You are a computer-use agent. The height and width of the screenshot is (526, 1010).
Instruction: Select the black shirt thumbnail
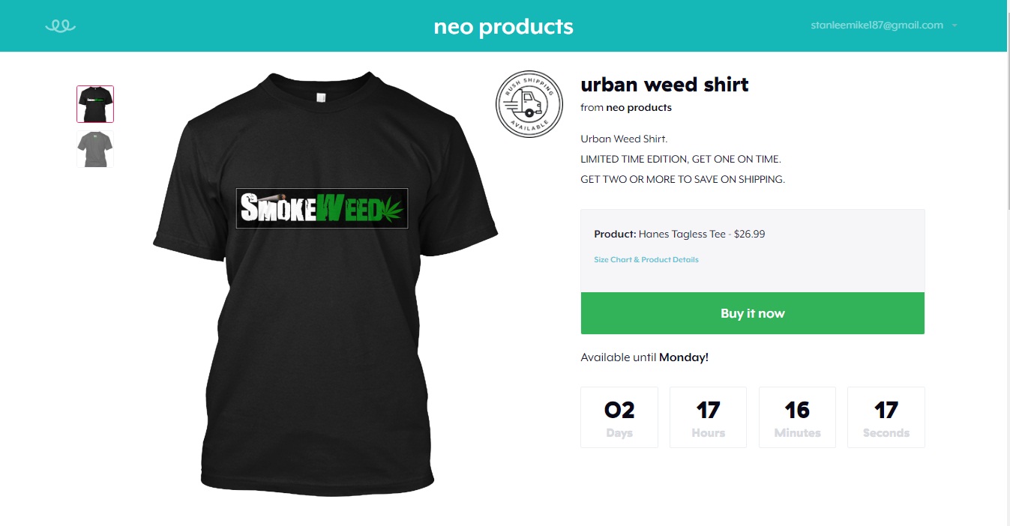coord(95,104)
